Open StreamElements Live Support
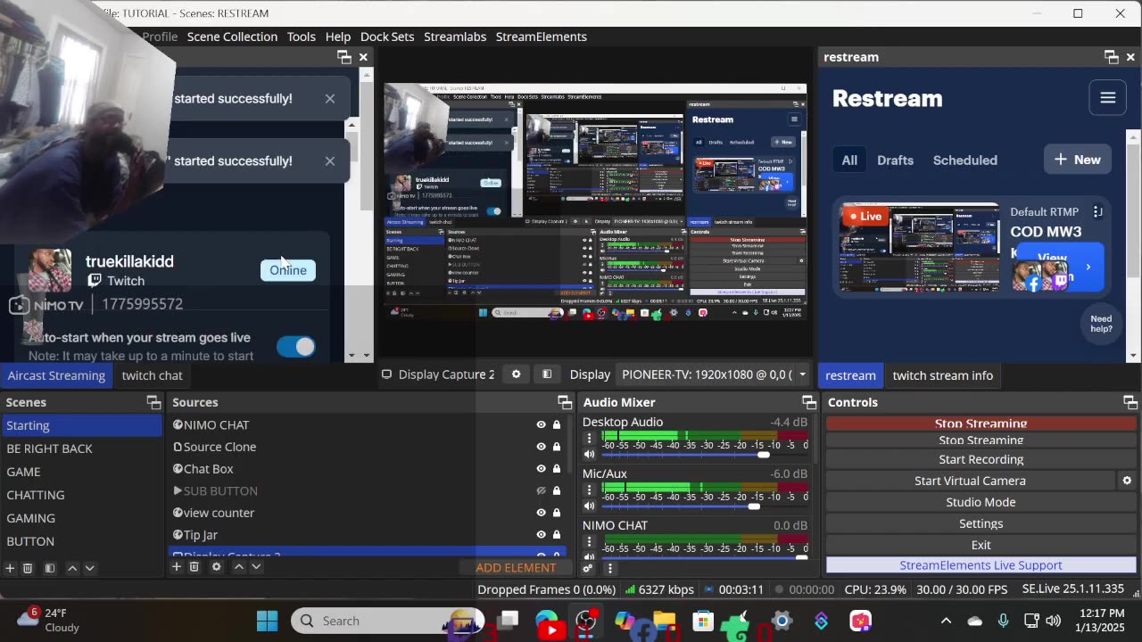 981,565
